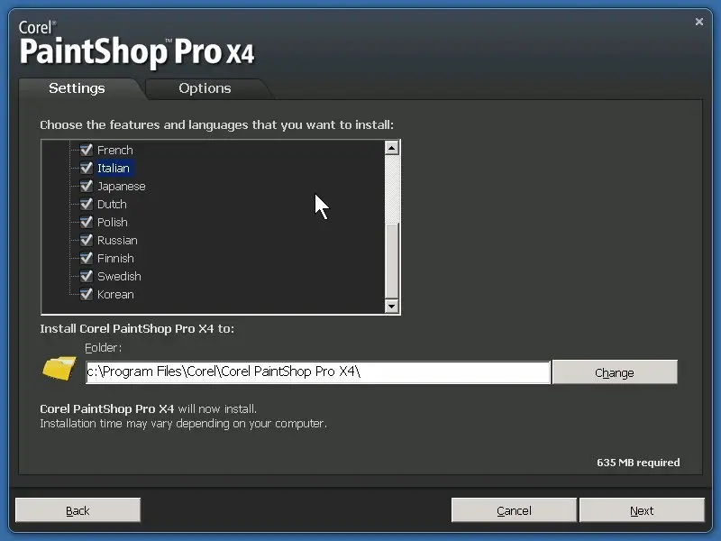This screenshot has height=541, width=721.
Task: Select the French language label
Action: (115, 150)
